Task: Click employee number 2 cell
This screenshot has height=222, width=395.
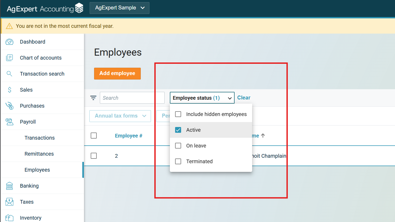Action: [x=116, y=156]
